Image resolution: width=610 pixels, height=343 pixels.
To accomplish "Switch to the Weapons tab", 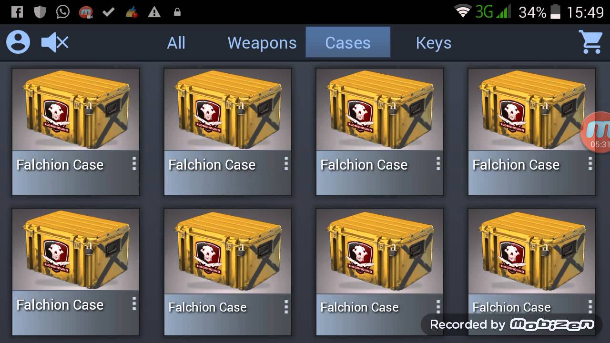I will click(x=262, y=43).
